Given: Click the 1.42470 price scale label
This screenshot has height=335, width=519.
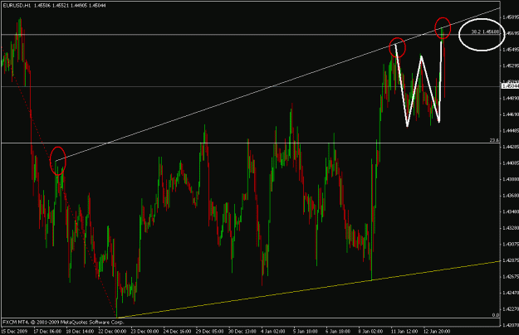Looking at the screenshot, I should (x=511, y=293).
